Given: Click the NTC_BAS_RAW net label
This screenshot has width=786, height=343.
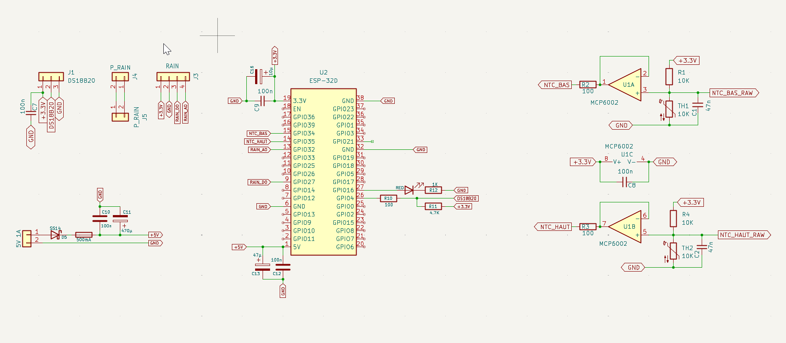Looking at the screenshot, I should click(x=734, y=93).
